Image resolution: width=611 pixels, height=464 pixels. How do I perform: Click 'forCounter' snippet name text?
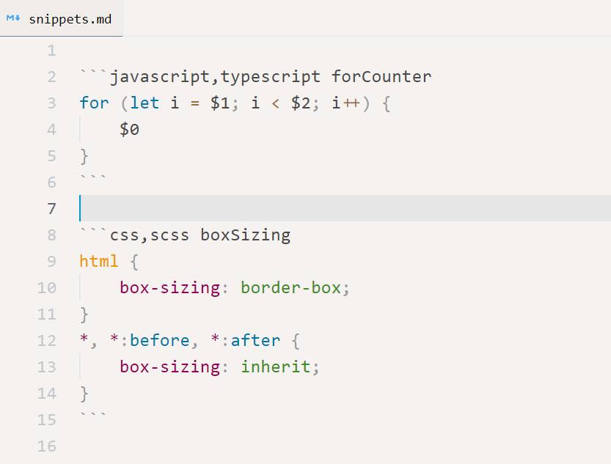(381, 76)
